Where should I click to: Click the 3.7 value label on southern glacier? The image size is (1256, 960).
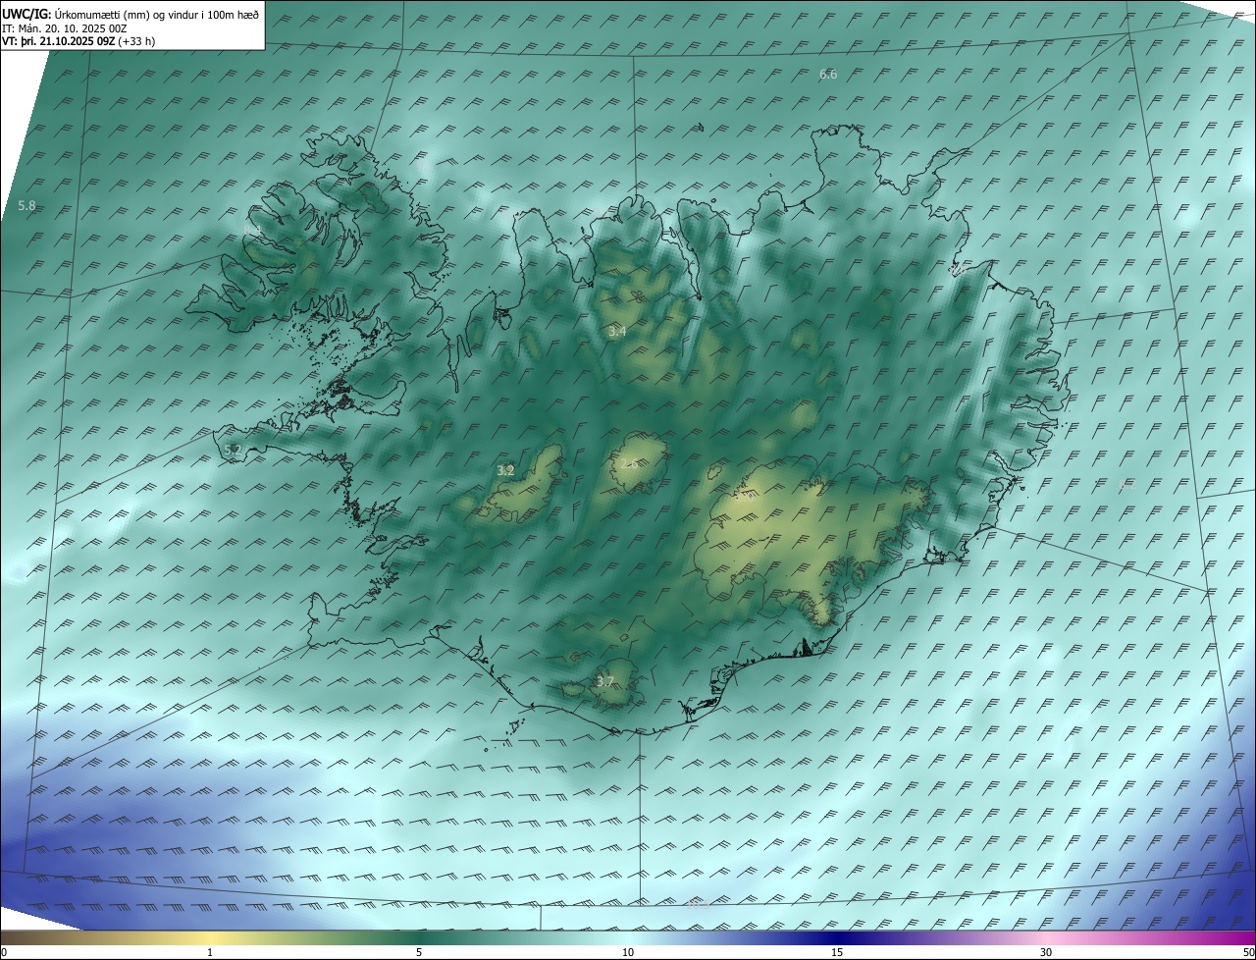[x=604, y=681]
